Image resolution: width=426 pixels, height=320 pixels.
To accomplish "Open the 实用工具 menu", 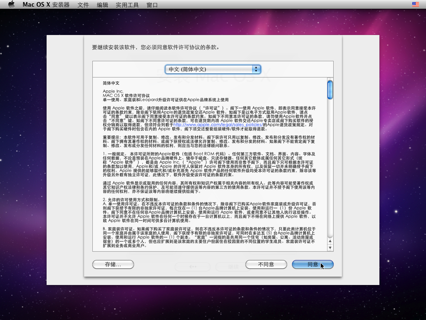I will [127, 5].
